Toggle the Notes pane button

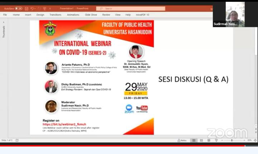[182, 140]
